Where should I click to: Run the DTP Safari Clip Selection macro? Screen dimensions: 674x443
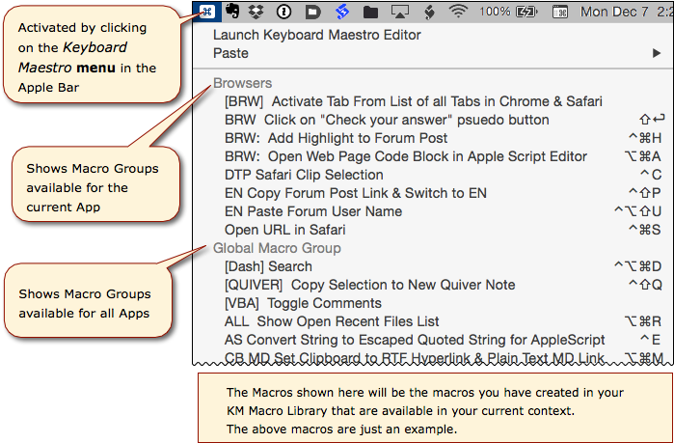pos(303,175)
